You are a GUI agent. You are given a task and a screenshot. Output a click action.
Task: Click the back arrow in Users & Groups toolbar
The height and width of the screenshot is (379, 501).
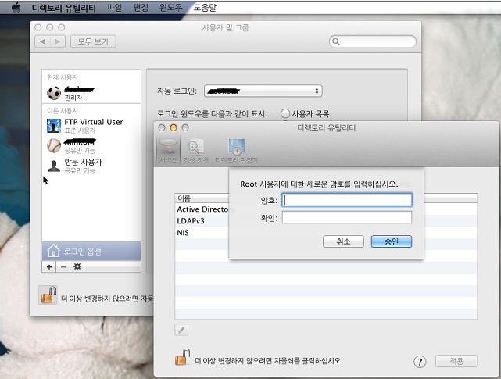42,41
